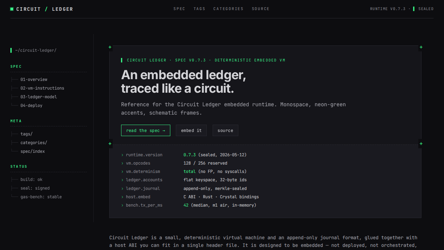This screenshot has width=444, height=250.
Task: Click the 'read the spec →' button
Action: 146,131
